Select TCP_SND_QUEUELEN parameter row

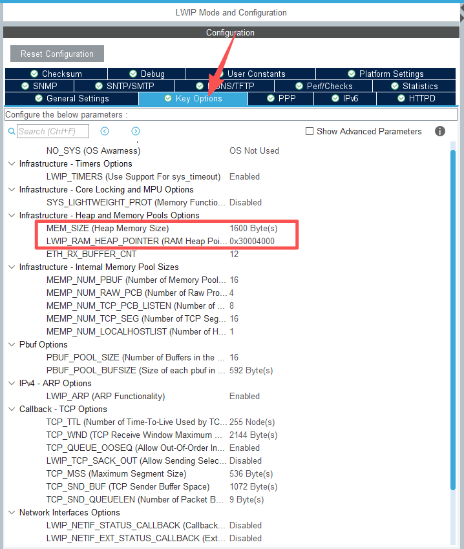[x=155, y=500]
